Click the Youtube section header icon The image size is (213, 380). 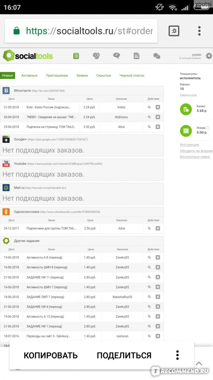coord(6,163)
